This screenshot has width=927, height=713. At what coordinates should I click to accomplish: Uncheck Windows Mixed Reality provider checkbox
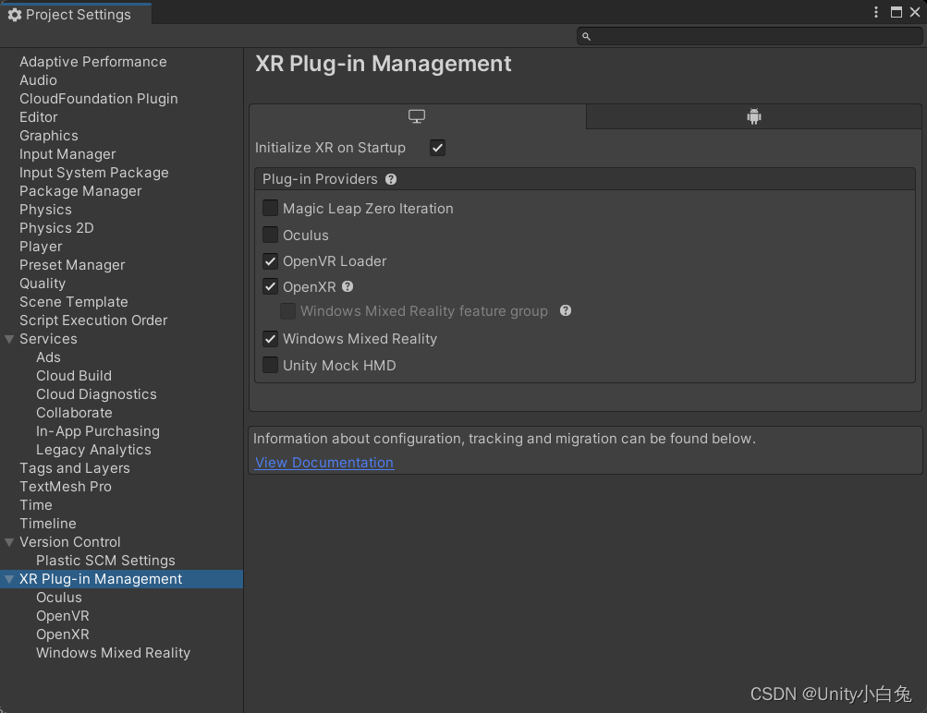[270, 338]
